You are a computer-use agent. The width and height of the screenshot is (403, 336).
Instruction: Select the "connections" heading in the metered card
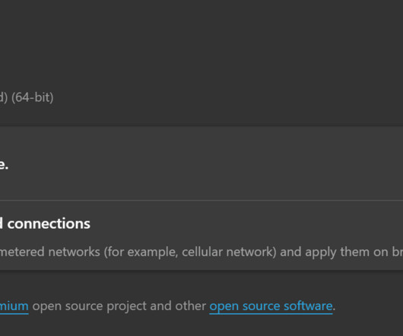[x=49, y=223]
